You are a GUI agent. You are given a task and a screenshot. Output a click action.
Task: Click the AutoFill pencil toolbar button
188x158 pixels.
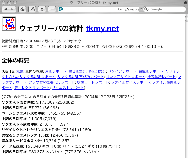click(32, 9)
